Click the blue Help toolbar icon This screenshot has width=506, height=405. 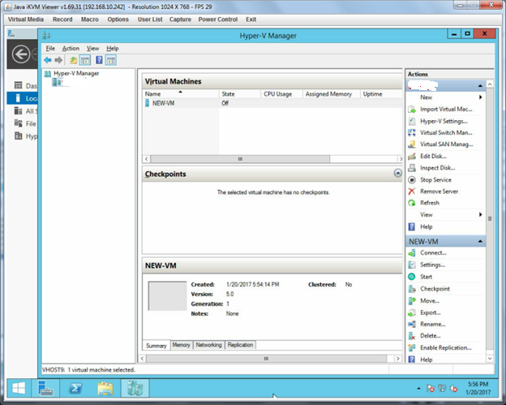pos(99,60)
